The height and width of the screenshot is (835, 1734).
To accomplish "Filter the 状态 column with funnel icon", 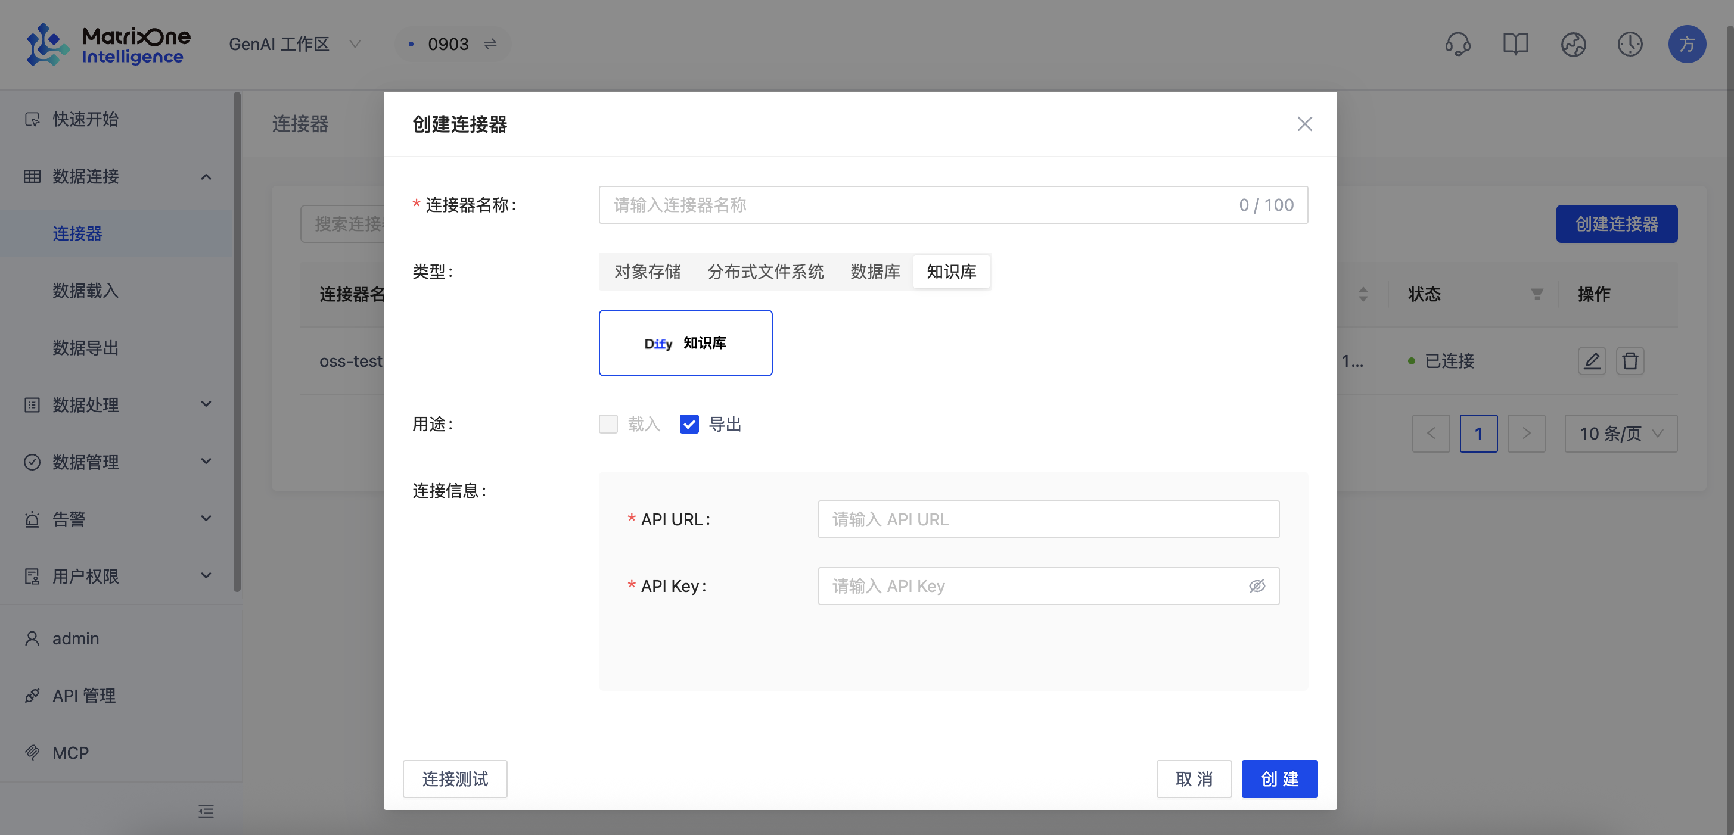I will pos(1537,294).
